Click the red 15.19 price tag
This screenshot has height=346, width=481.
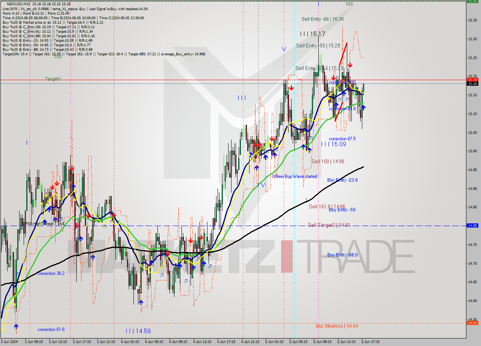[473, 80]
